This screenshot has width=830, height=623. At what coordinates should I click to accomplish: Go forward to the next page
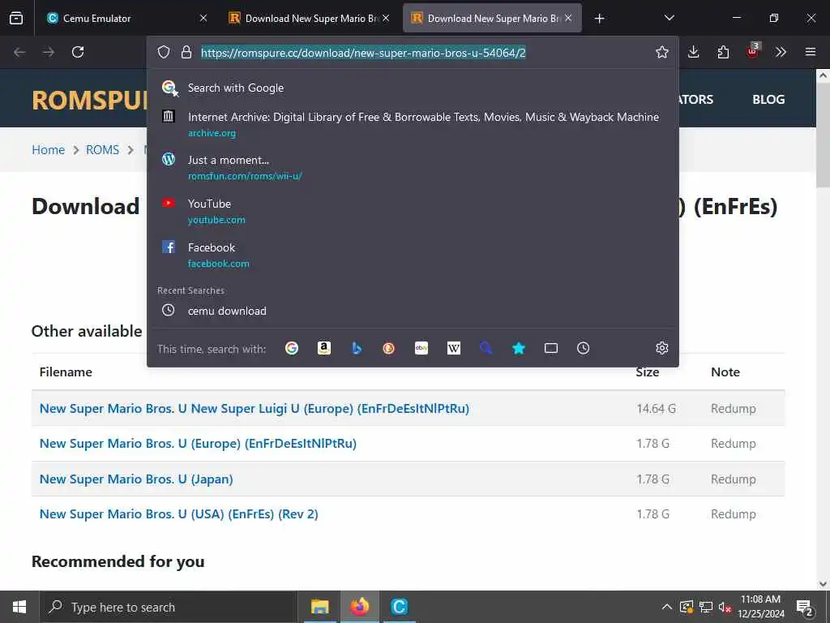pos(49,52)
